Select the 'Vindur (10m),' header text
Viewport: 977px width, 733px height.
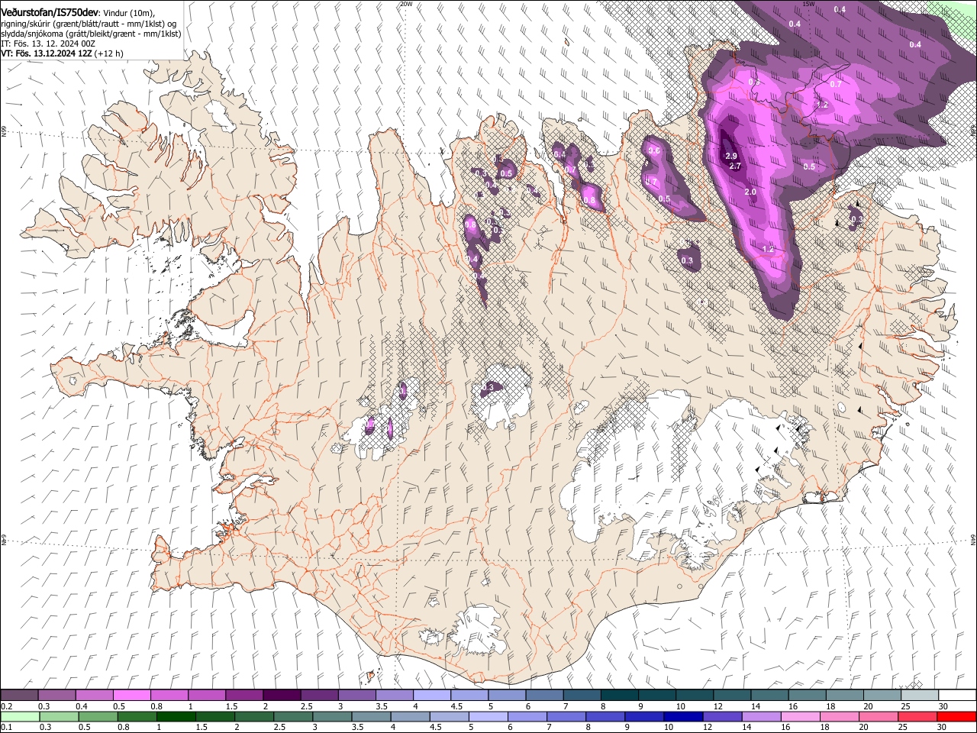point(129,13)
